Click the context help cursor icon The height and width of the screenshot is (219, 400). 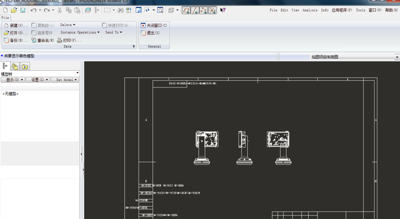click(x=223, y=10)
